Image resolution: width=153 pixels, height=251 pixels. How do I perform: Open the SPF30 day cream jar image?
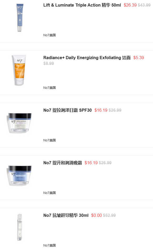pyautogui.click(x=19, y=123)
